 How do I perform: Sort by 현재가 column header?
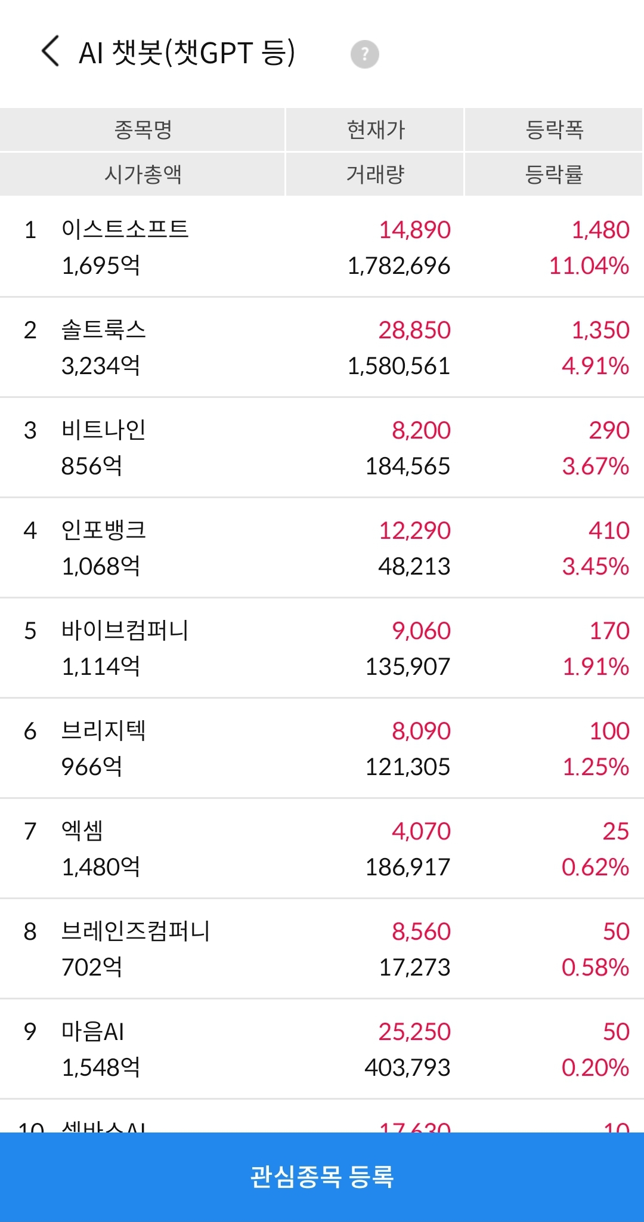[x=375, y=129]
